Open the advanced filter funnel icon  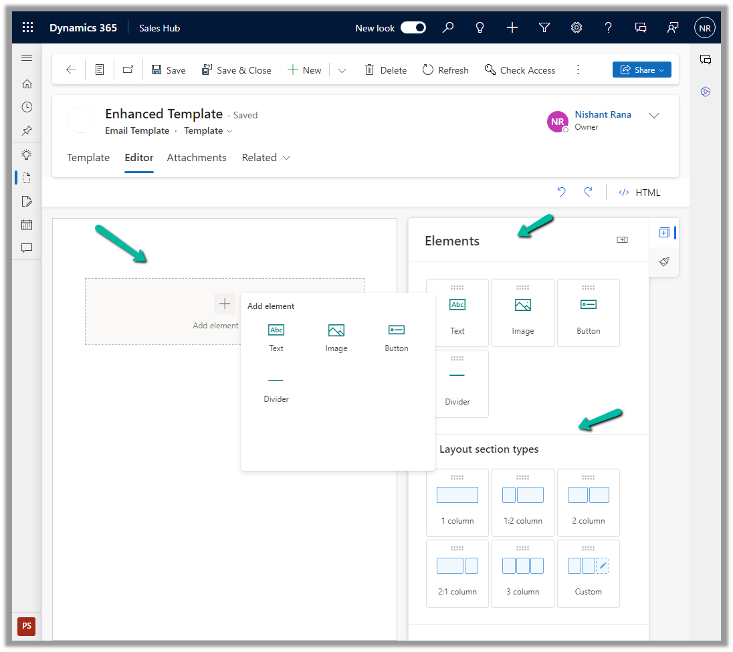point(544,28)
